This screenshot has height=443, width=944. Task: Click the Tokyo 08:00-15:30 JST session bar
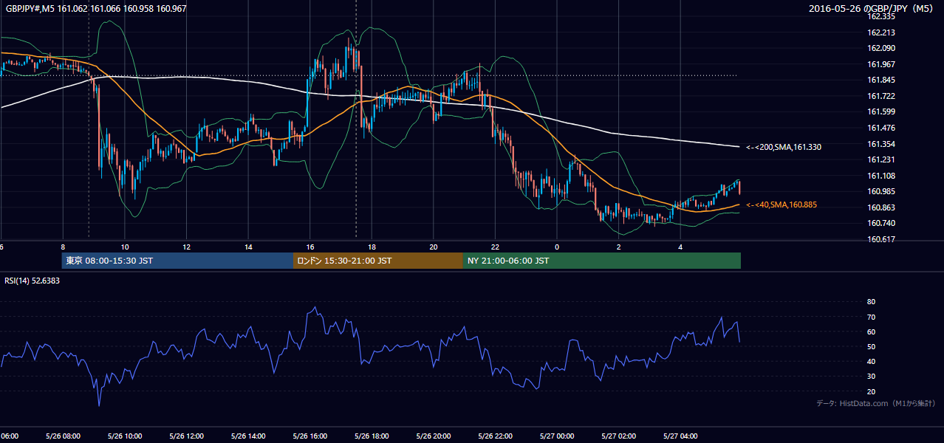178,261
